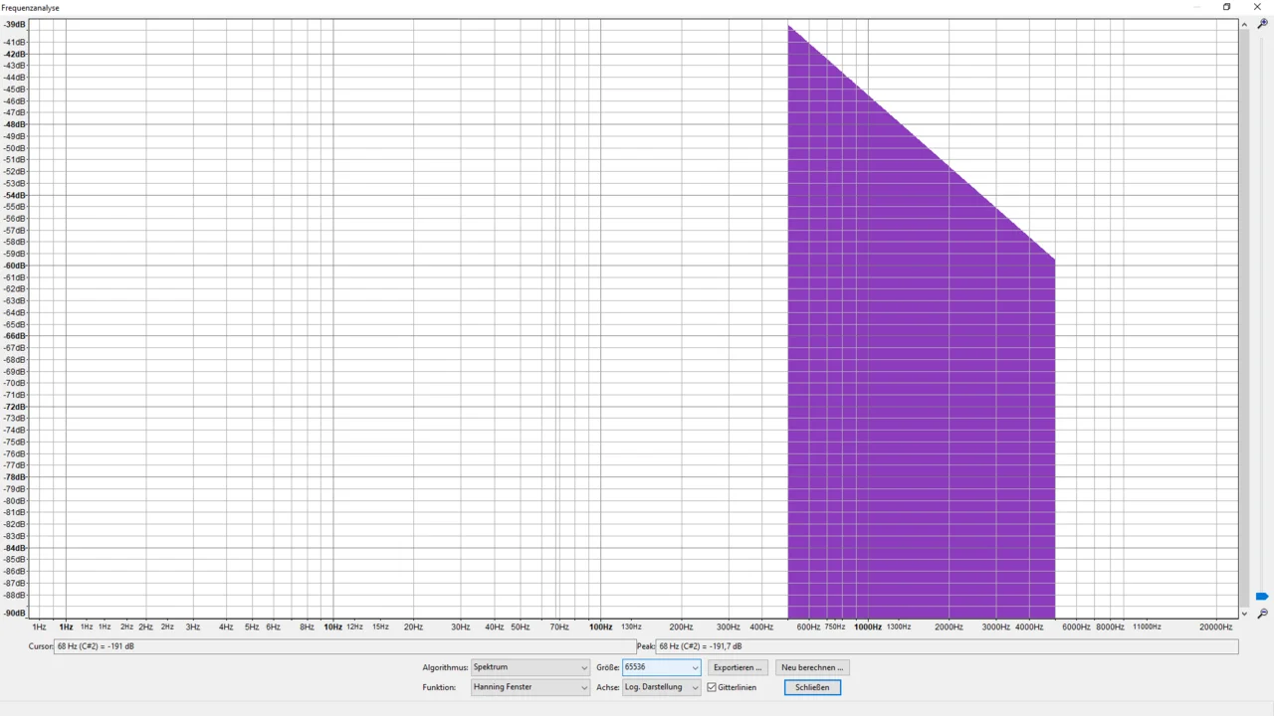Image resolution: width=1274 pixels, height=716 pixels.
Task: Toggle the Gitterlinien checkbox
Action: click(x=712, y=687)
